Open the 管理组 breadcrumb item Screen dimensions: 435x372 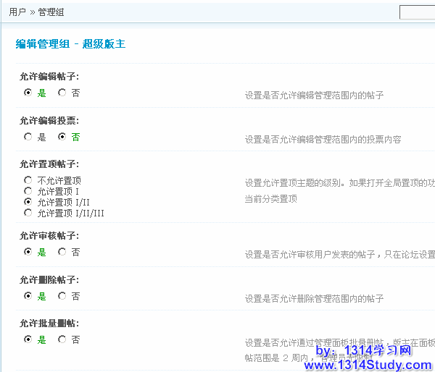click(x=51, y=12)
